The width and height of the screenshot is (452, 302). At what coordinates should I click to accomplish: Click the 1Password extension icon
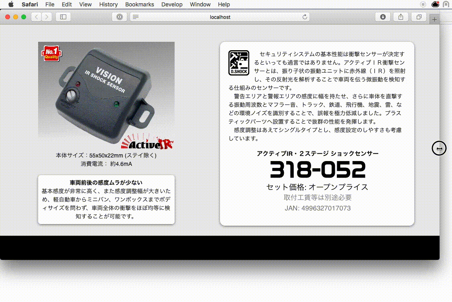pos(119,17)
